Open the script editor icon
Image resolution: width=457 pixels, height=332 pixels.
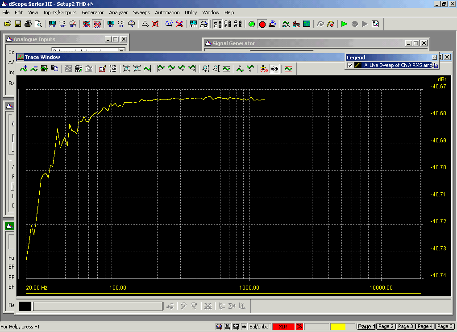click(375, 24)
